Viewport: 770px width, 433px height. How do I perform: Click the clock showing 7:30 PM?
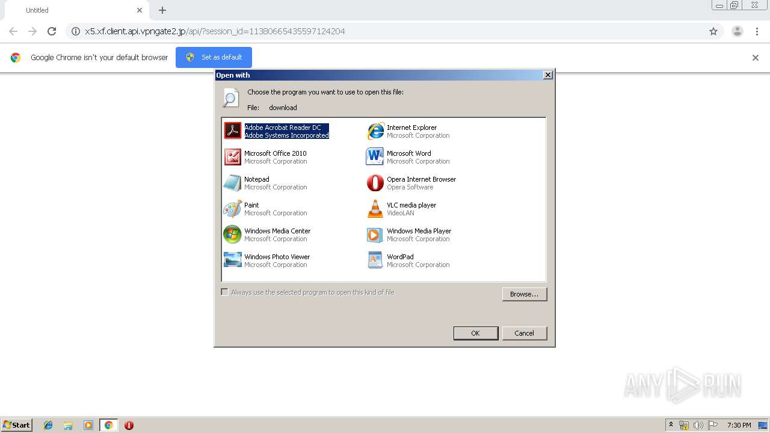[739, 425]
